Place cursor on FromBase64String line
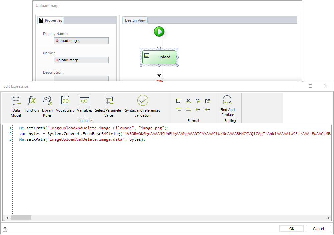This screenshot has height=235, width=334. (x=175, y=134)
